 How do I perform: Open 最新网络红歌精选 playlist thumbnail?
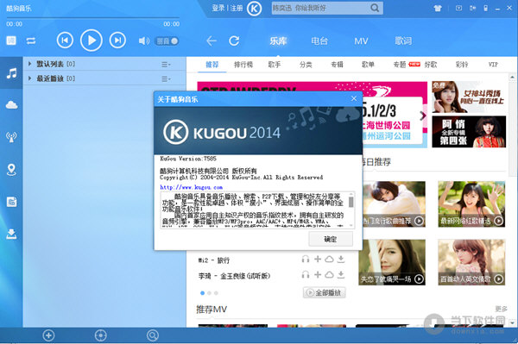[471, 203]
